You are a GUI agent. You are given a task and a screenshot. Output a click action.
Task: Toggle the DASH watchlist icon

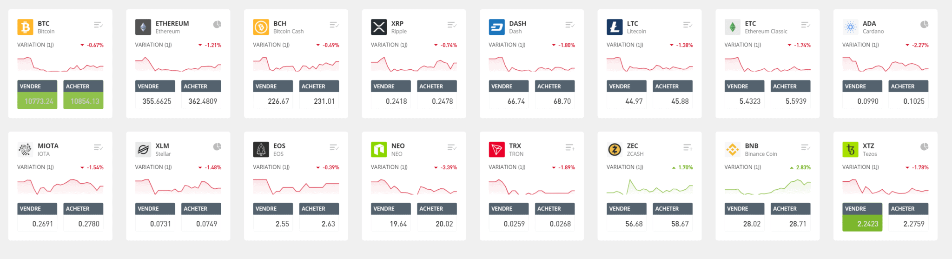pyautogui.click(x=570, y=25)
